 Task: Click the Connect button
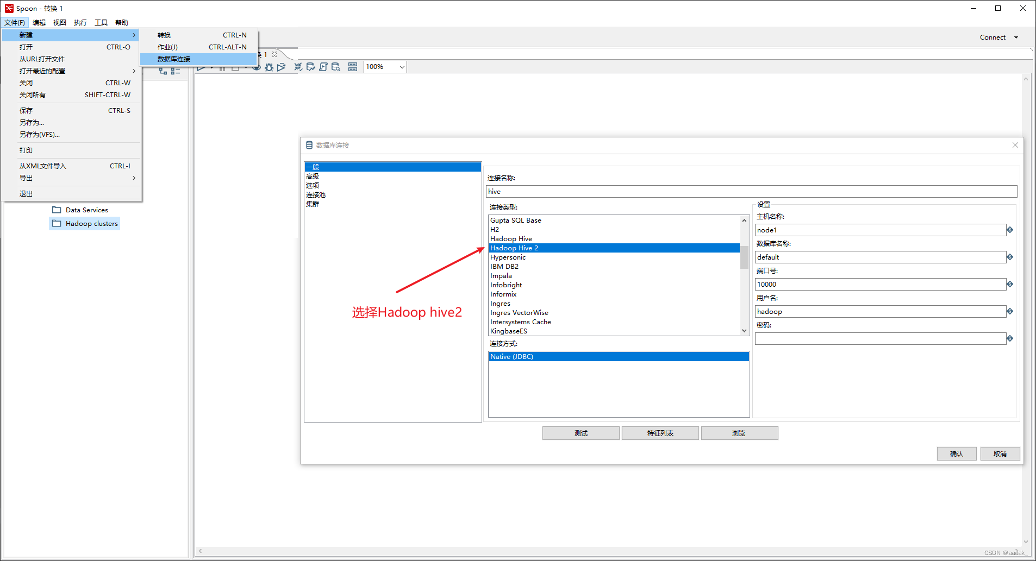(x=993, y=37)
